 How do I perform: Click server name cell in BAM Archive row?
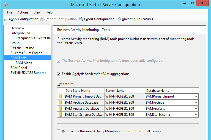point(125,103)
